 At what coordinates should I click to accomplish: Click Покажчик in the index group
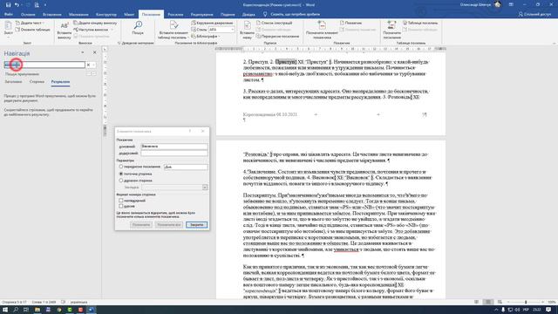click(x=350, y=23)
